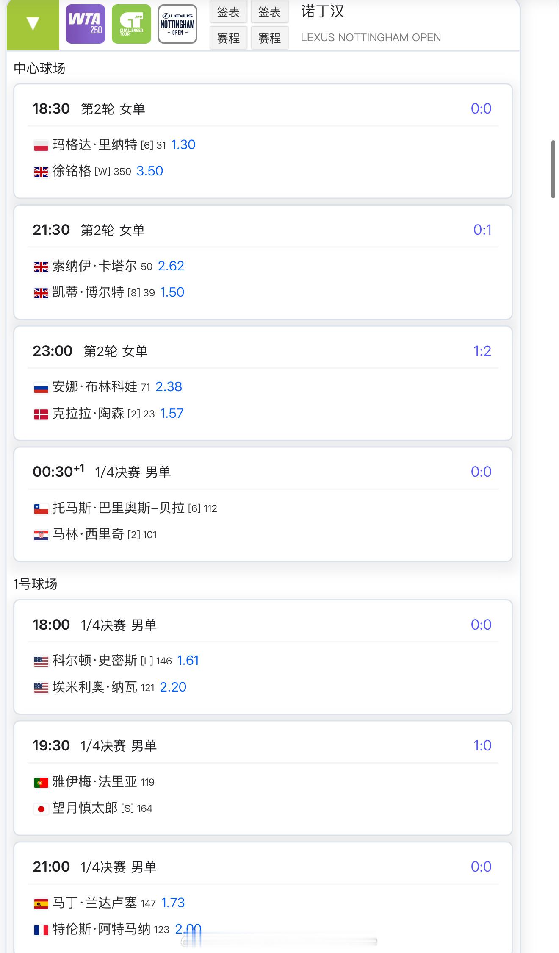Open the 1:2 score of the 23:00 match
The width and height of the screenshot is (559, 953).
[482, 351]
